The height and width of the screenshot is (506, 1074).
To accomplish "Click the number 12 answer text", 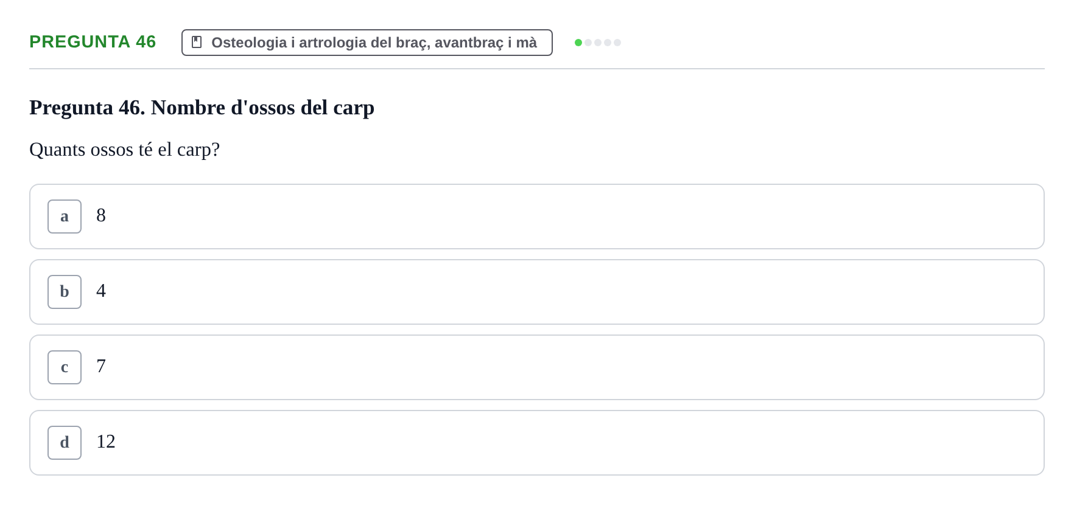I will 106,442.
